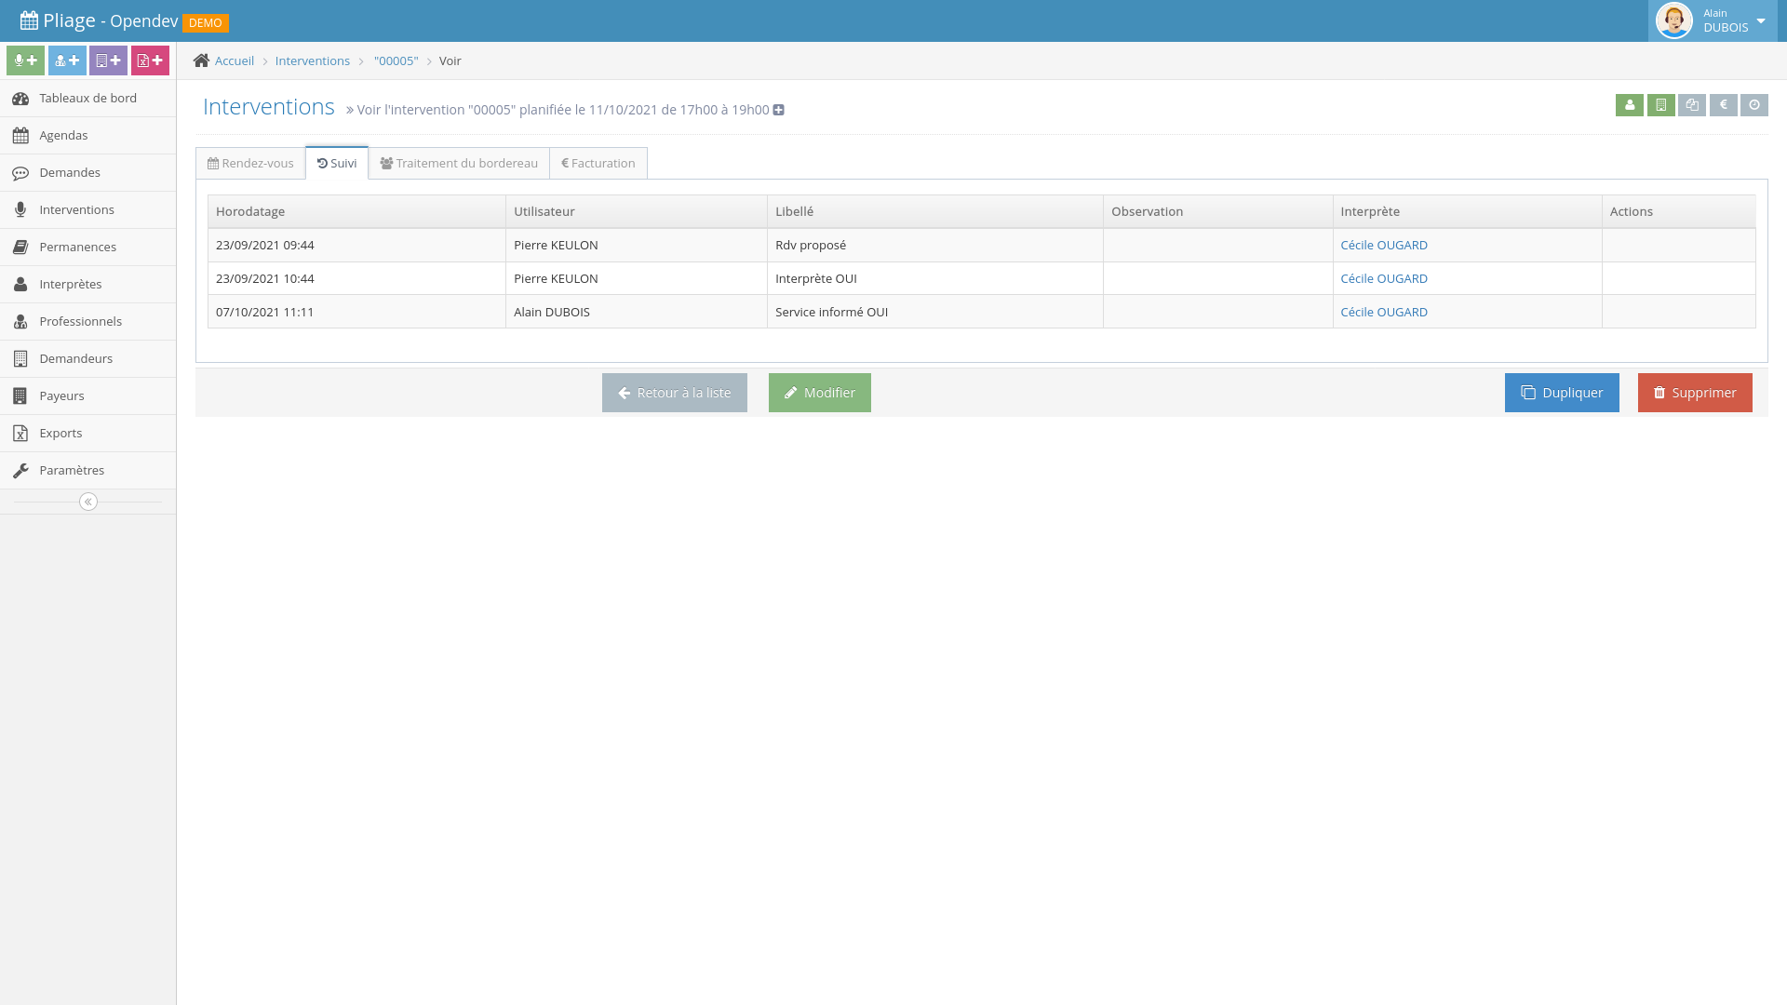1787x1005 pixels.
Task: Click the pink Excel export-plus icon
Action: tap(150, 60)
